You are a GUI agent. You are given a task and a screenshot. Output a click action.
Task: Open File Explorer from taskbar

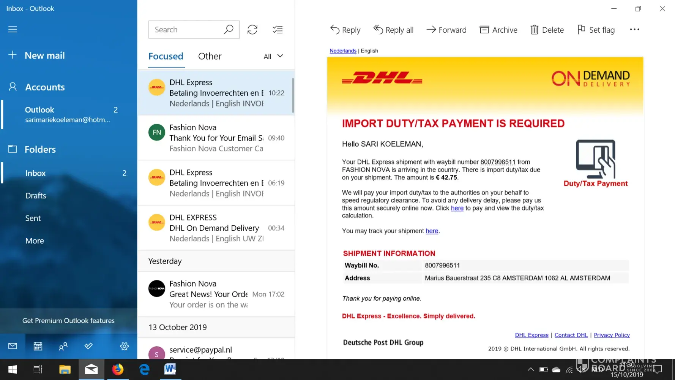point(65,369)
